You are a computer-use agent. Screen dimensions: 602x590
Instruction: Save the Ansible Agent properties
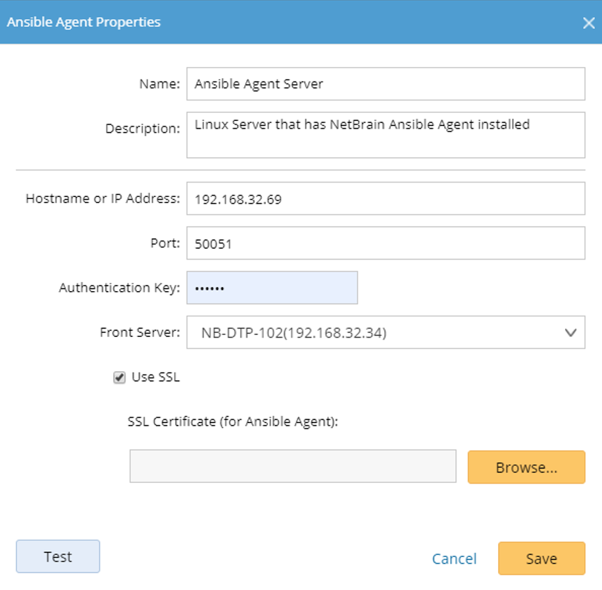541,558
